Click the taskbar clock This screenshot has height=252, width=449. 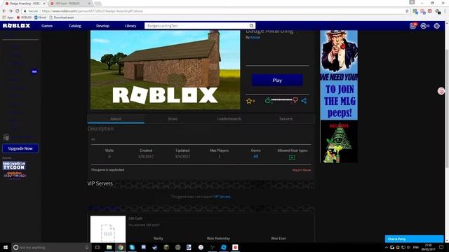coord(429,247)
